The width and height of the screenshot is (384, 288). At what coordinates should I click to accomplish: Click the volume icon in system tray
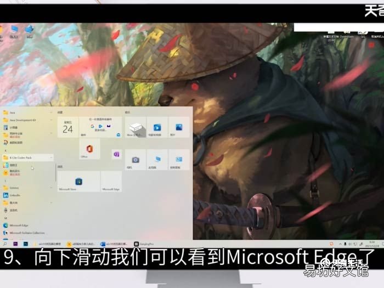pos(350,244)
